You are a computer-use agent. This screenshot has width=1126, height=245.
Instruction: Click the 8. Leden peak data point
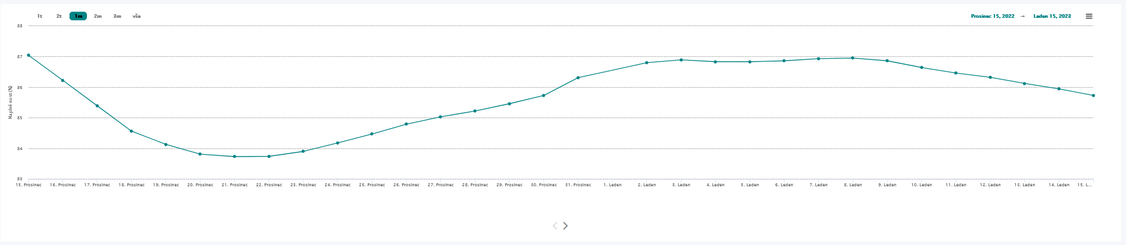tap(853, 58)
